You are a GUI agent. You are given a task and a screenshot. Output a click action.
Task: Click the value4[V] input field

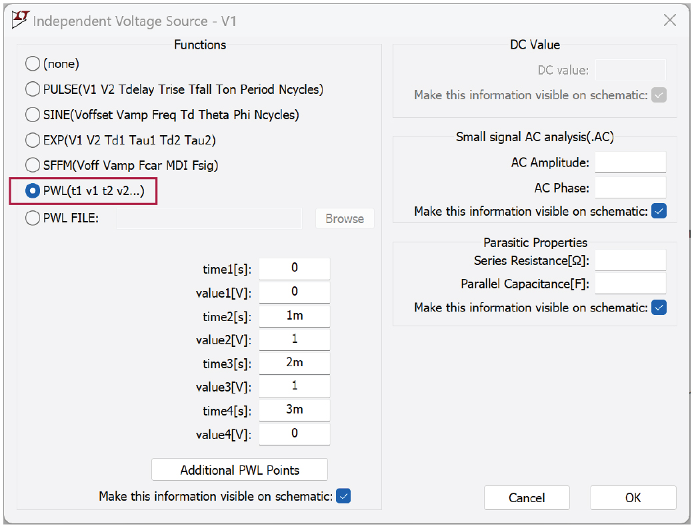point(295,434)
